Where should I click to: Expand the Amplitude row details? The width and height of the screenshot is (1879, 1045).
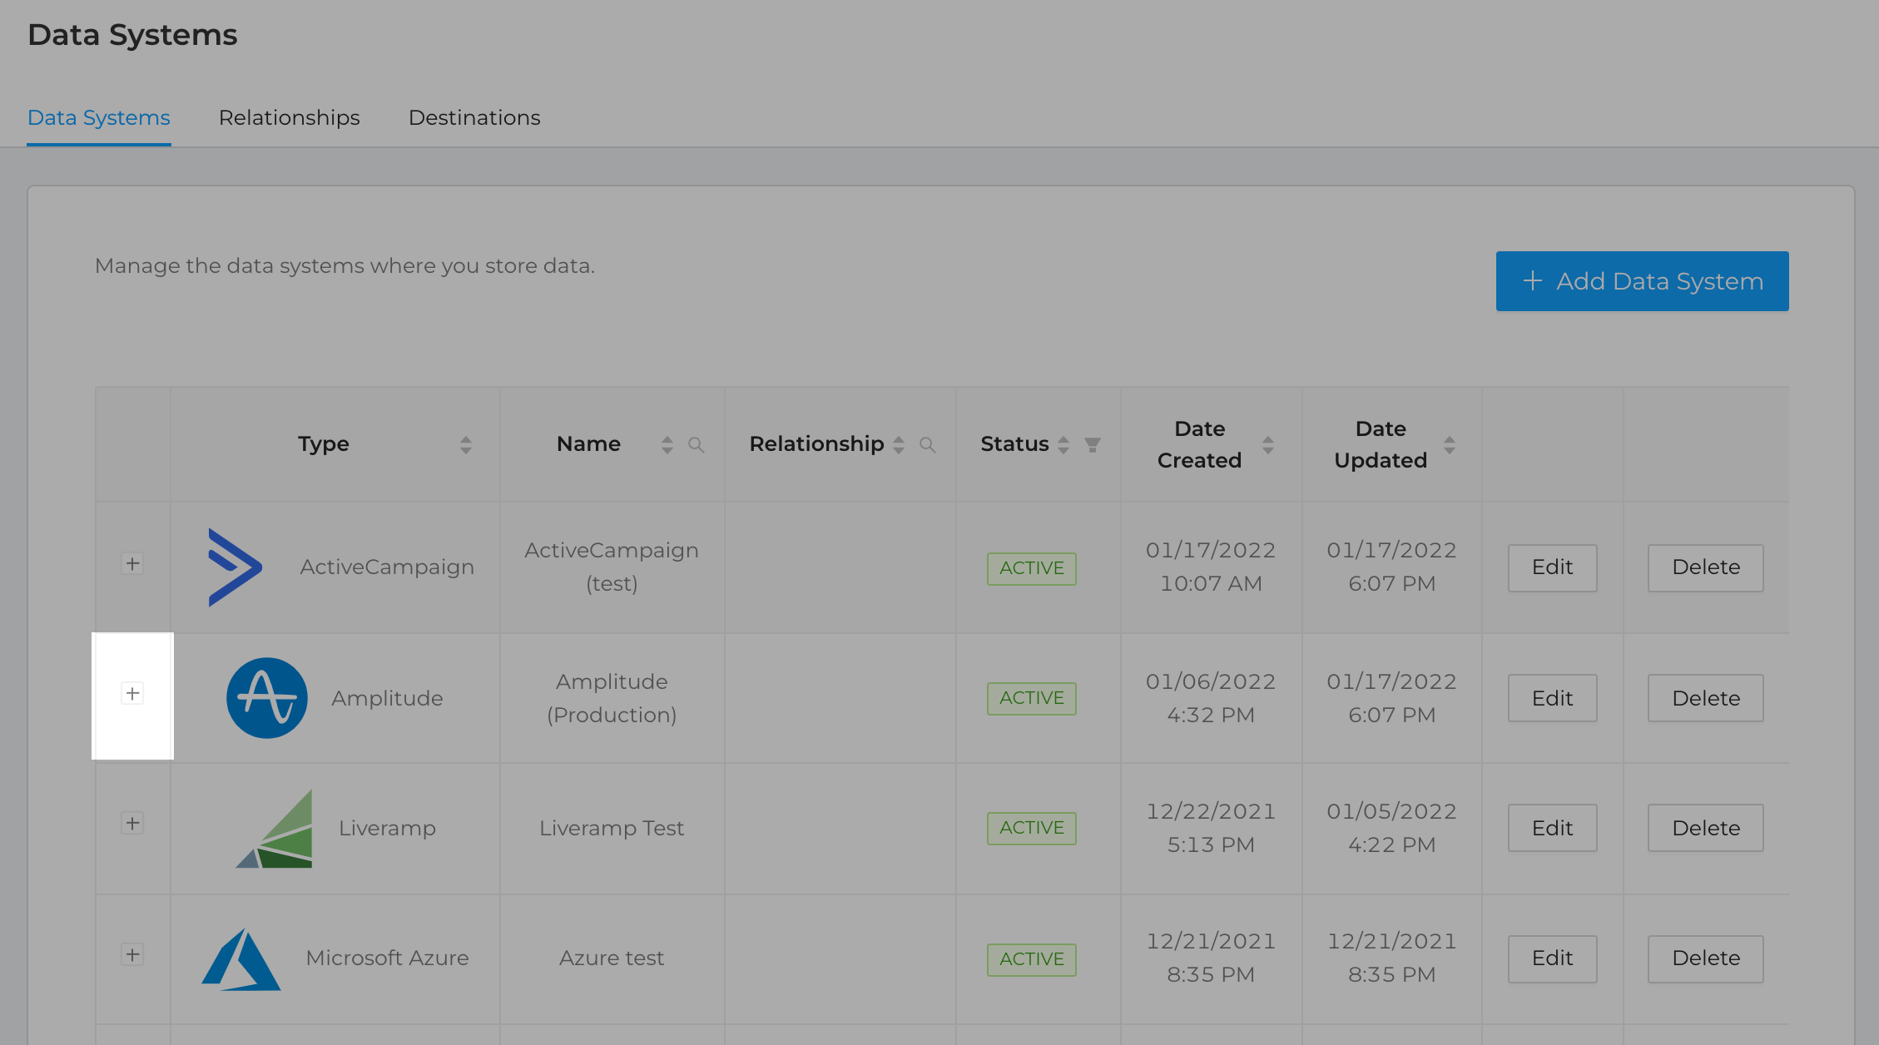(x=132, y=694)
